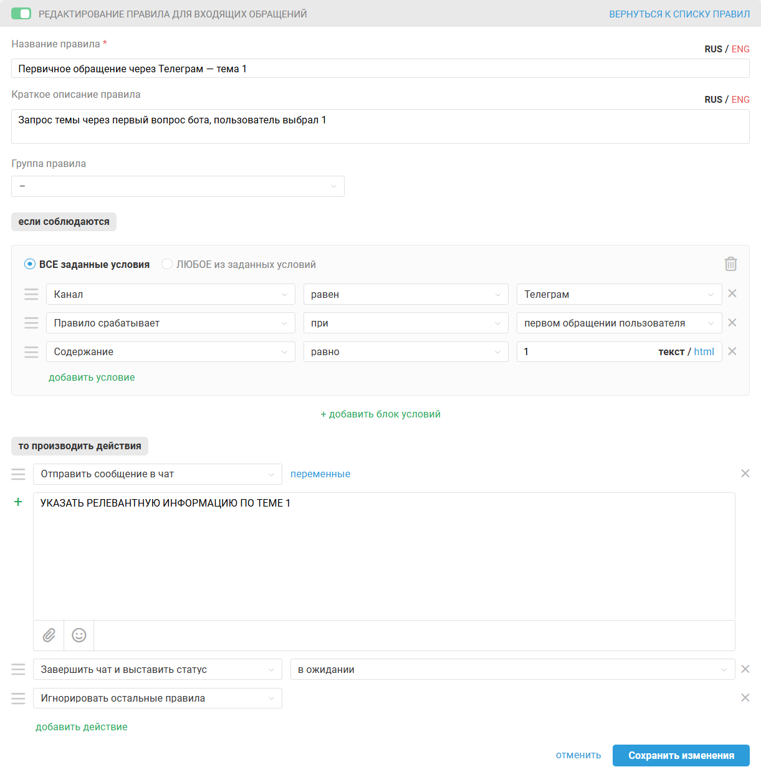Open the emoji picker icon
This screenshot has height=777, width=761.
coord(79,635)
